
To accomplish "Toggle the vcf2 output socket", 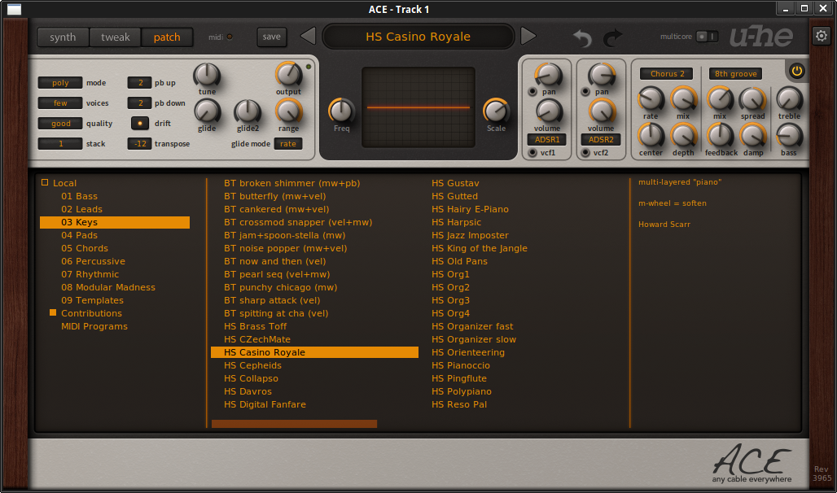I will [x=585, y=153].
